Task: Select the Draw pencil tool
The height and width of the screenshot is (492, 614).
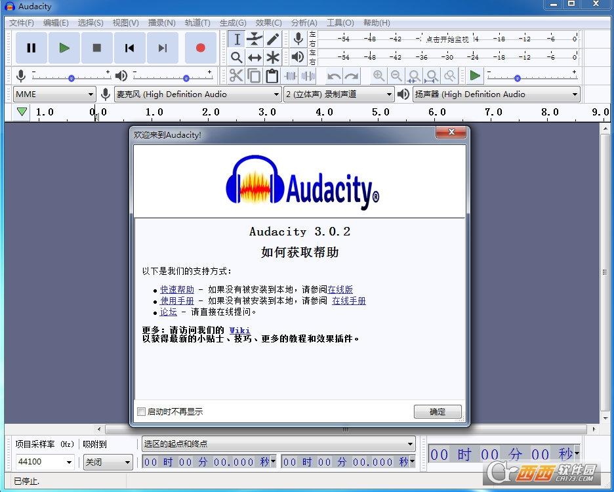Action: point(273,39)
